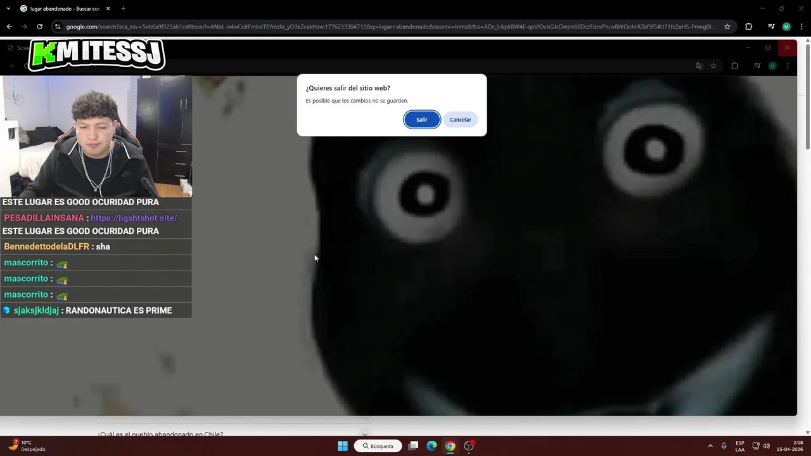Screen dimensions: 811x456
Task: Click username sjaksjkldjaj in chat
Action: click(36, 310)
